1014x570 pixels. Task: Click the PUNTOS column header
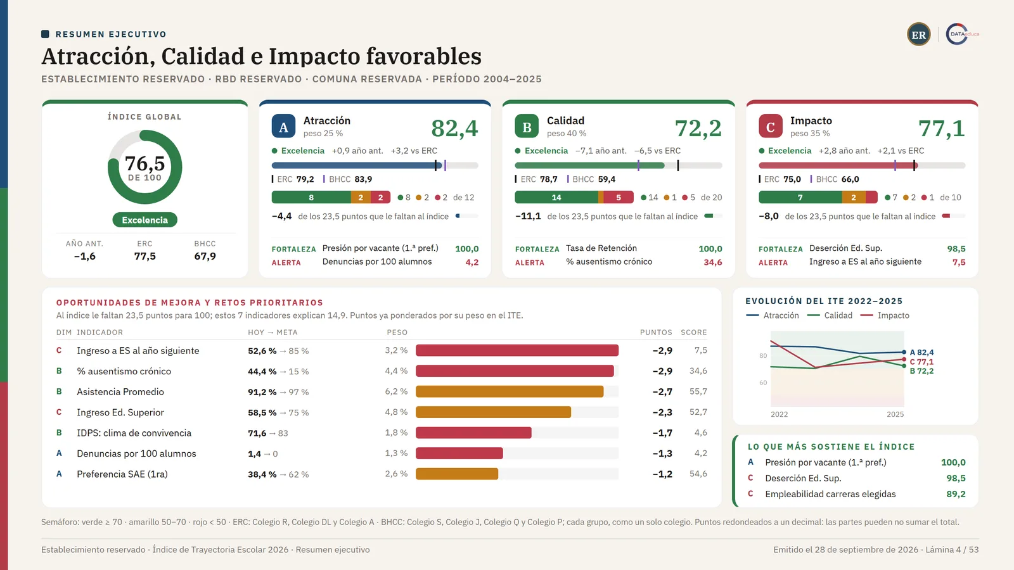[x=656, y=332]
